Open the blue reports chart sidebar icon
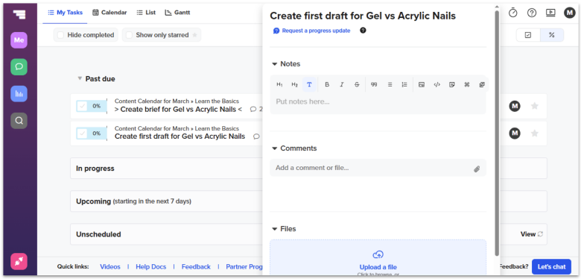Screen dimensions: 581x279 [19, 93]
